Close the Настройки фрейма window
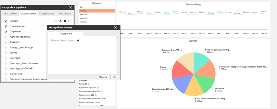Image resolution: width=277 pixels, height=109 pixels. tap(71, 7)
